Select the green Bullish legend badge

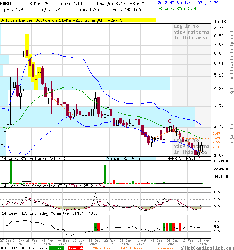[x=57, y=248]
